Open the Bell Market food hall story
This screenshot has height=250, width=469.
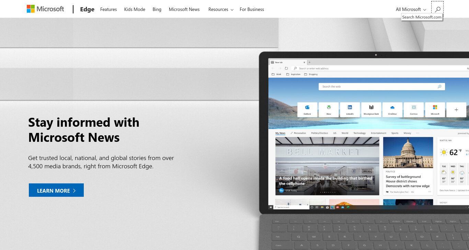pyautogui.click(x=327, y=166)
